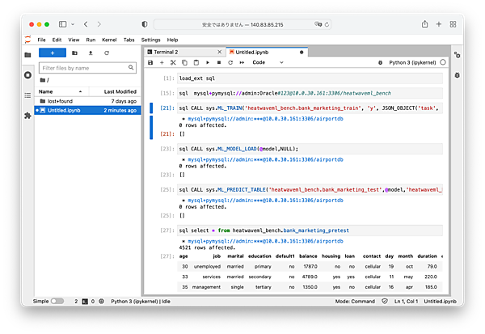Open the lost+found folder
The height and width of the screenshot is (334, 485).
coord(61,101)
